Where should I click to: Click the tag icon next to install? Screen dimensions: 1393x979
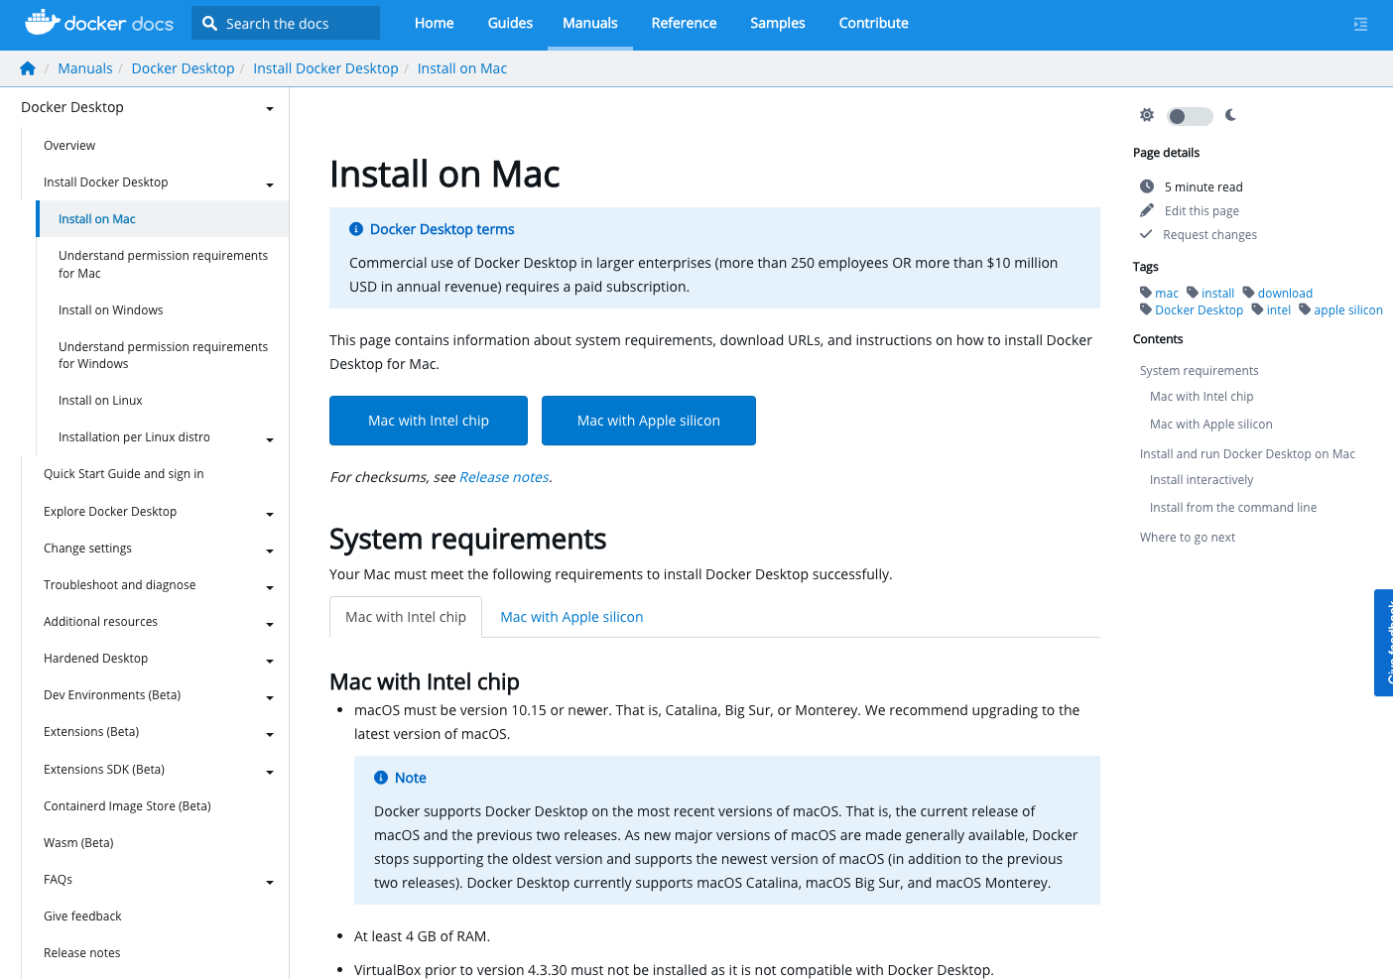pos(1193,293)
